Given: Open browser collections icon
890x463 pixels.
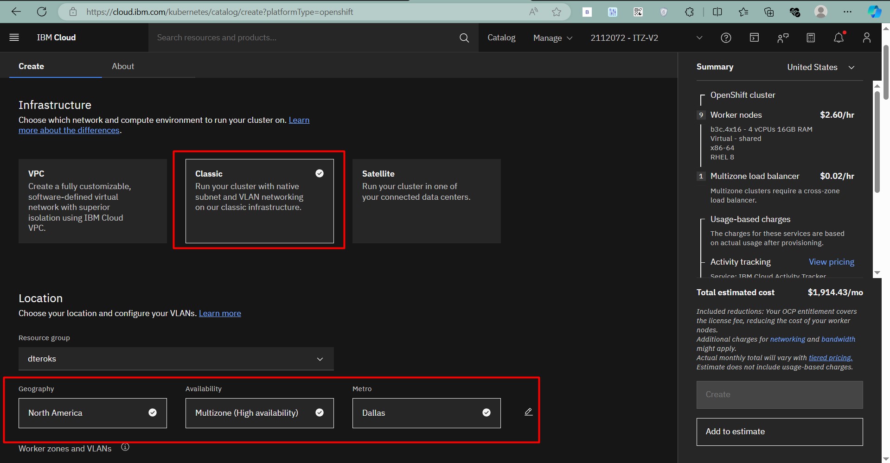Looking at the screenshot, I should point(768,12).
